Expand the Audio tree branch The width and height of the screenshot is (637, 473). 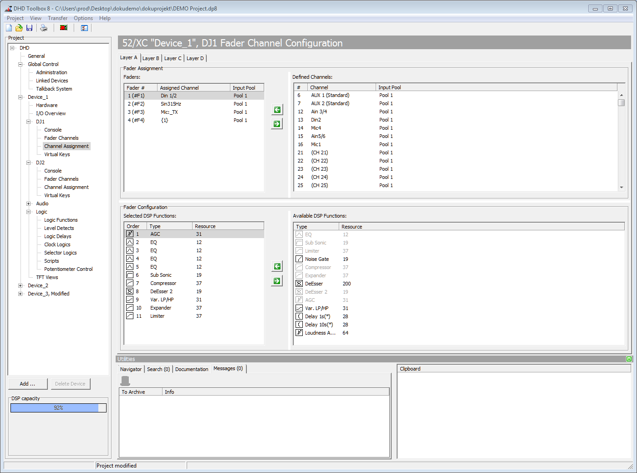tap(28, 203)
